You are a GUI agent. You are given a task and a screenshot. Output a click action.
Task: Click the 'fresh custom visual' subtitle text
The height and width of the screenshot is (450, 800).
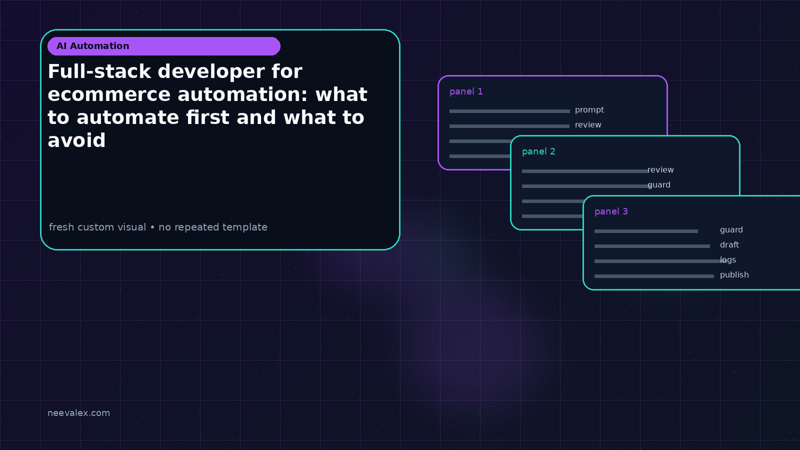click(158, 227)
